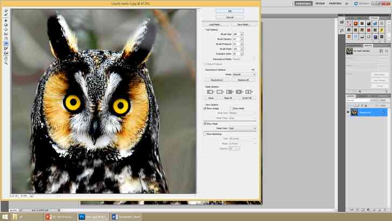Open Windows Start button
The image size is (392, 221).
(x=5, y=217)
